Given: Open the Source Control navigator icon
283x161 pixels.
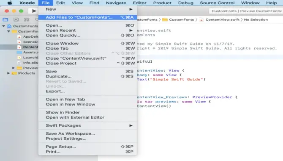Looking at the screenshot, I should (x=16, y=19).
